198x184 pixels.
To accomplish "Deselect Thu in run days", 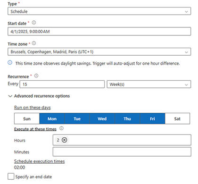I will [127, 119].
